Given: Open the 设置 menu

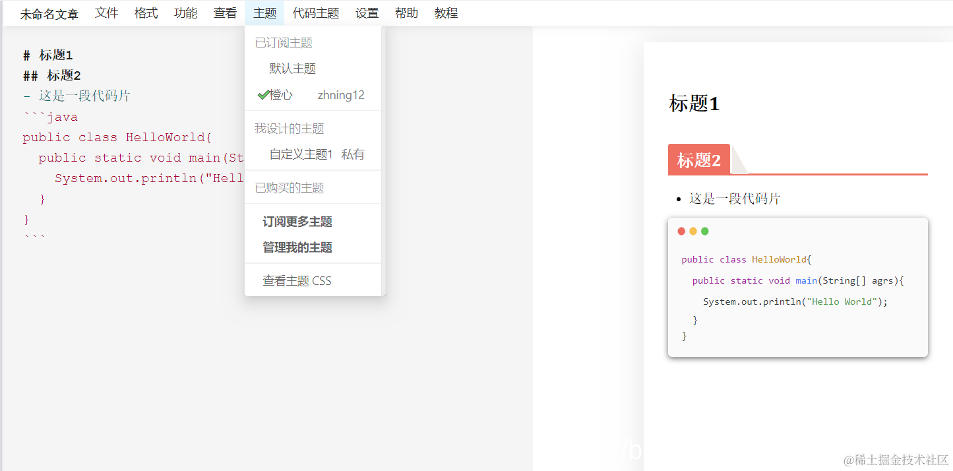Looking at the screenshot, I should click(x=367, y=13).
